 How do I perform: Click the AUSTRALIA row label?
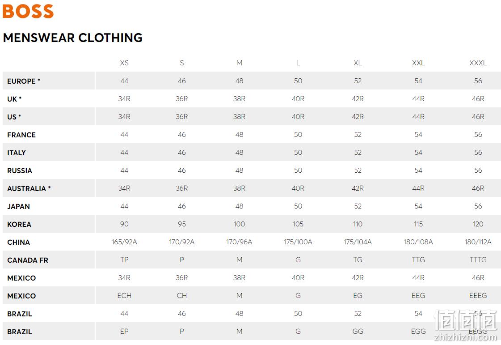click(29, 189)
